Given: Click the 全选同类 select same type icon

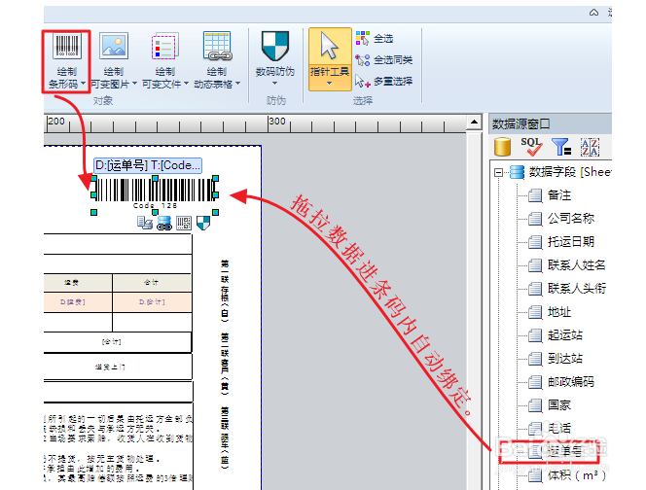Looking at the screenshot, I should click(x=363, y=60).
